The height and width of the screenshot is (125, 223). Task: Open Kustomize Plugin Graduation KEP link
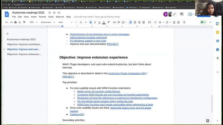(x=127, y=73)
